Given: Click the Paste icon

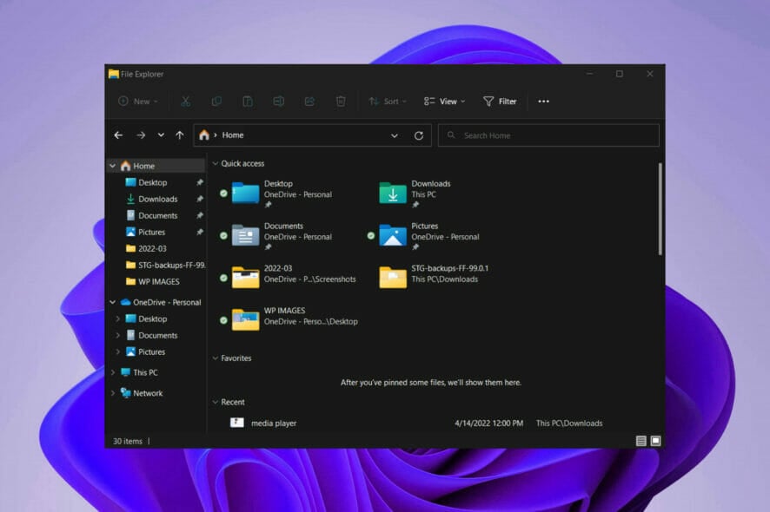Looking at the screenshot, I should click(x=248, y=101).
